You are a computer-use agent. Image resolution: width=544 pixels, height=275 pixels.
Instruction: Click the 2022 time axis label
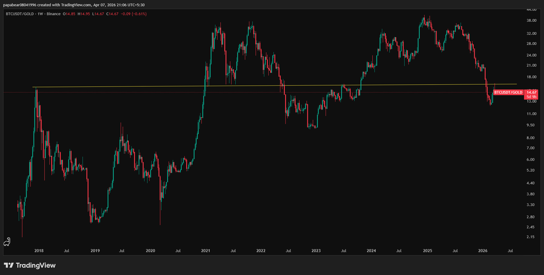click(x=261, y=250)
